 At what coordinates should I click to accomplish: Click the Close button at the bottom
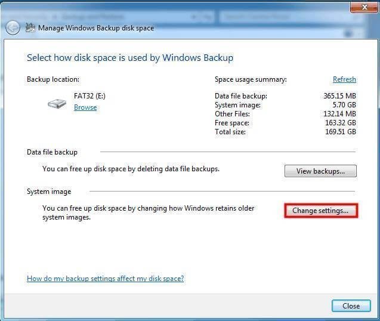tap(351, 305)
